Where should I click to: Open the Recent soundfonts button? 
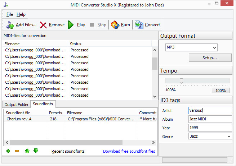point(68,151)
